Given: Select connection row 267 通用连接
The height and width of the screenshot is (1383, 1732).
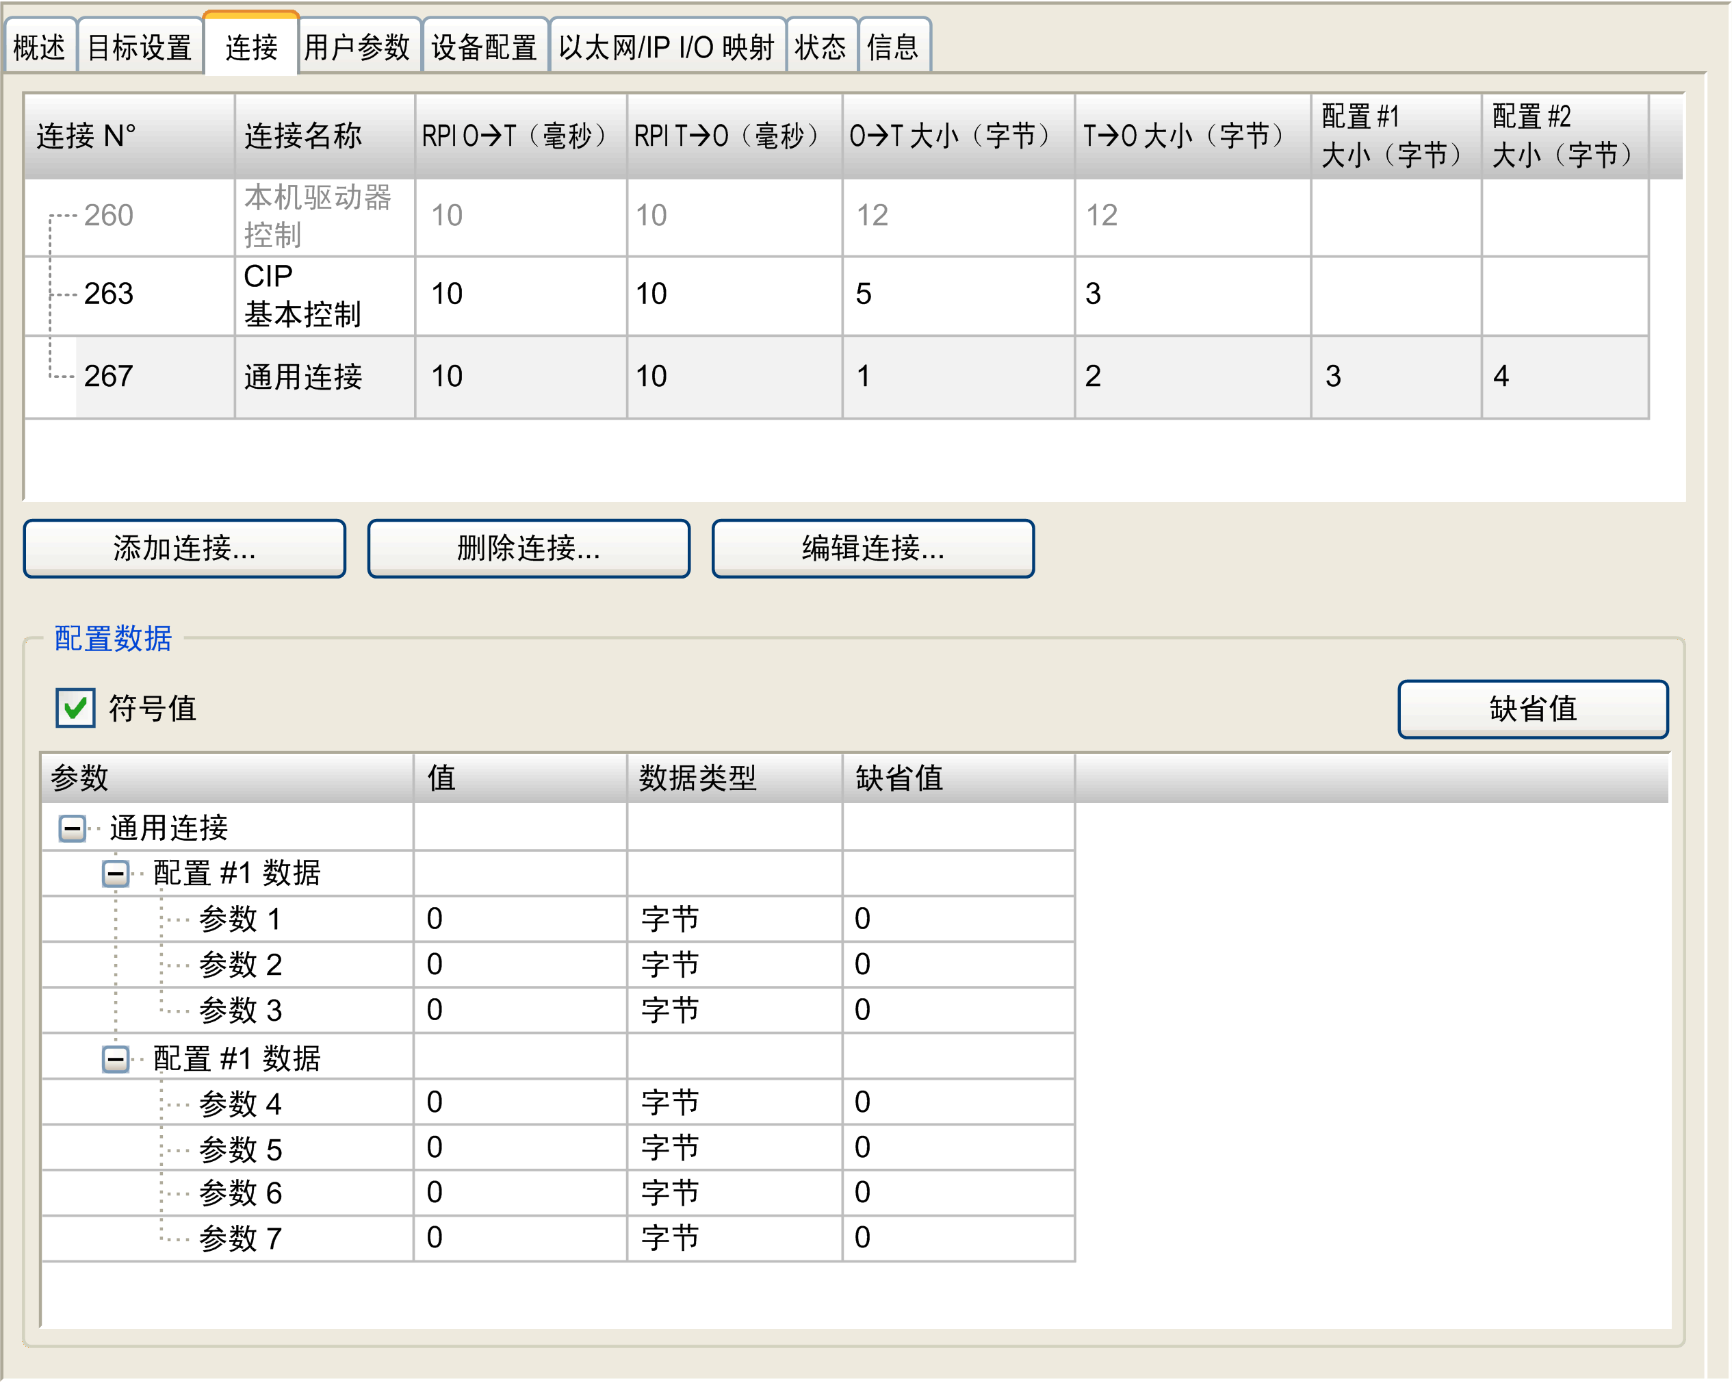Looking at the screenshot, I should (302, 376).
